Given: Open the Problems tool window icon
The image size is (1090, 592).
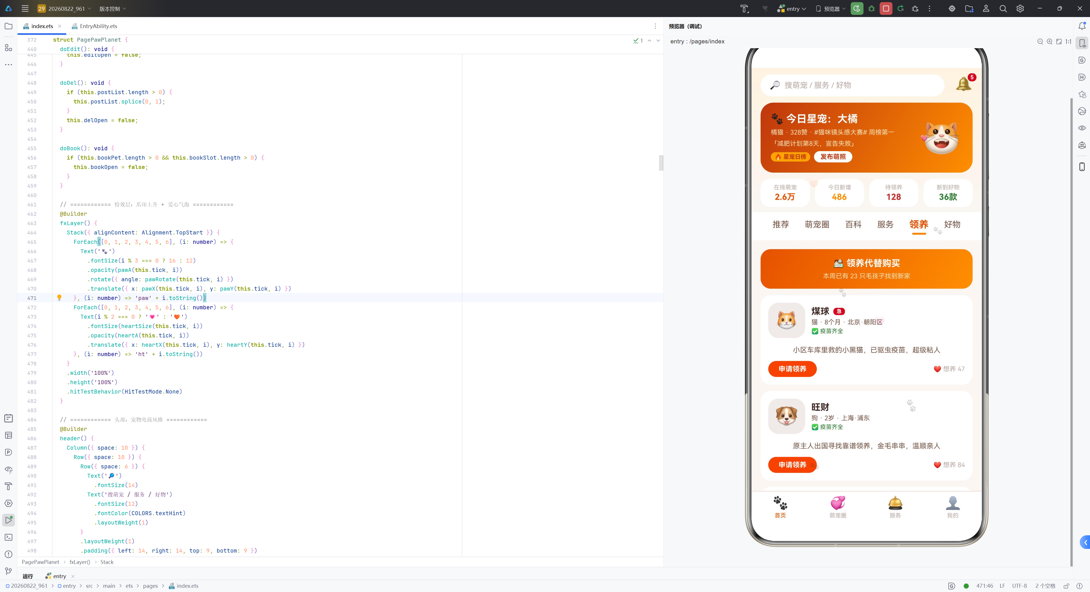Looking at the screenshot, I should click(9, 554).
